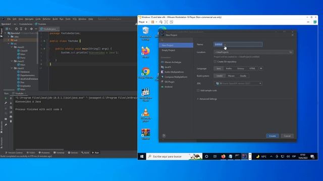
Task: Select Compose Multiplatform generator
Action: [x=176, y=77]
